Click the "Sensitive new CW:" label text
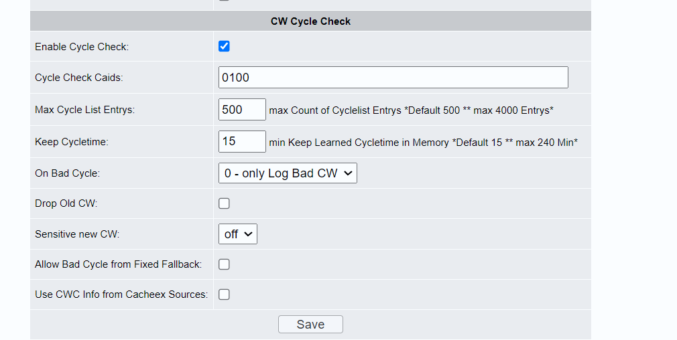The height and width of the screenshot is (340, 677). click(x=77, y=234)
